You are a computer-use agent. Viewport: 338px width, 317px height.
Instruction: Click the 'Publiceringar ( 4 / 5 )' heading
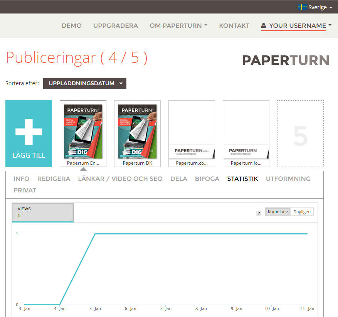pyautogui.click(x=77, y=58)
